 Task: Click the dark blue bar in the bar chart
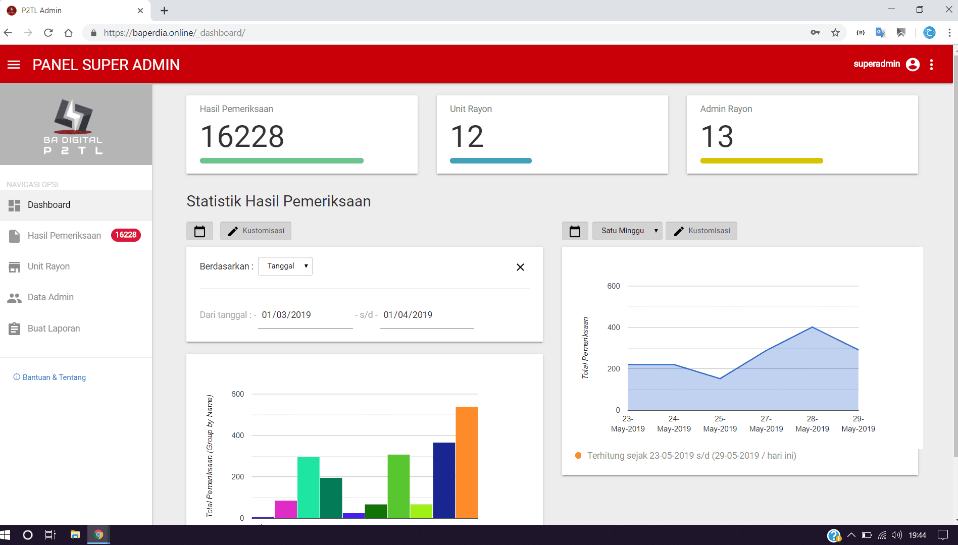pos(444,480)
